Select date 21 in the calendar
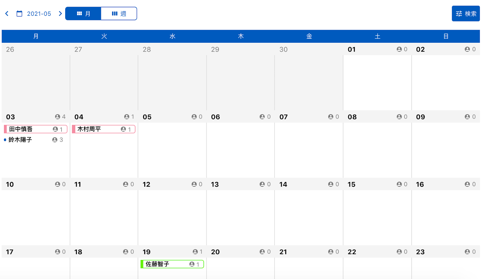The height and width of the screenshot is (279, 485). pos(283,252)
